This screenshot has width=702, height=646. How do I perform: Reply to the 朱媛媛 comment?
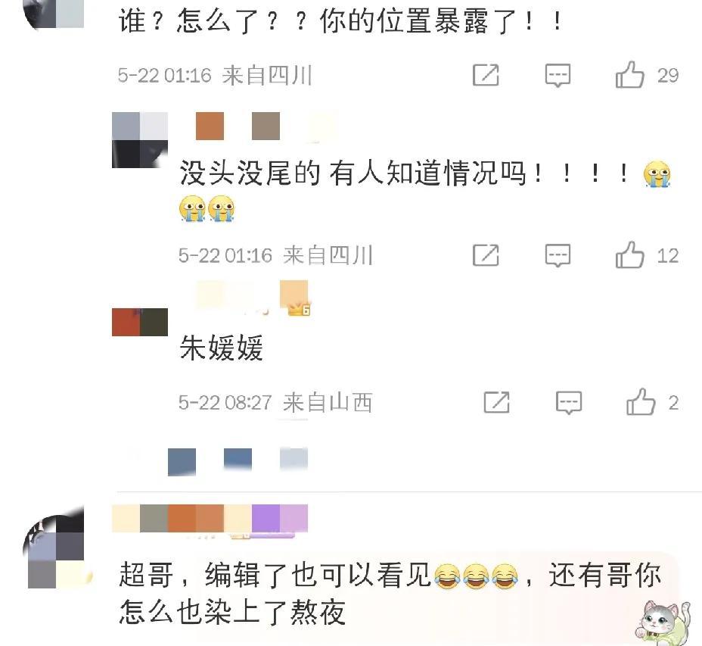click(x=569, y=403)
